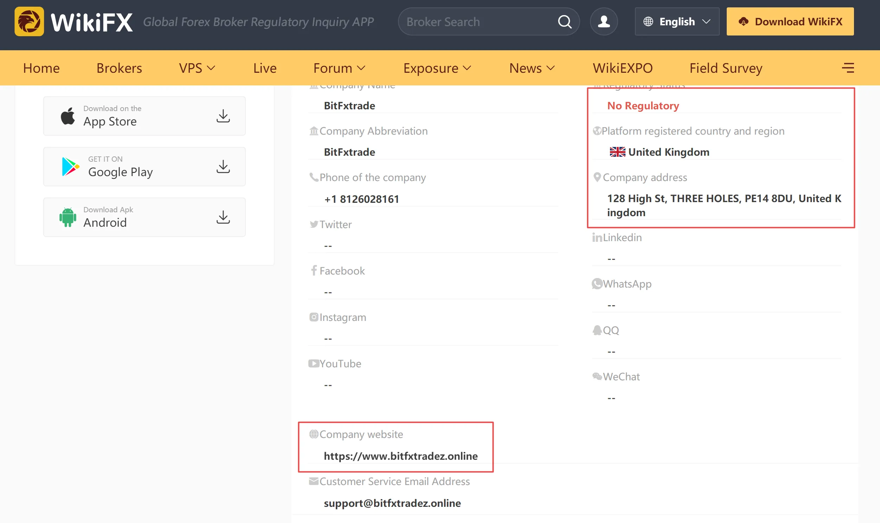
Task: Click the Download Apk Android button
Action: (x=144, y=217)
